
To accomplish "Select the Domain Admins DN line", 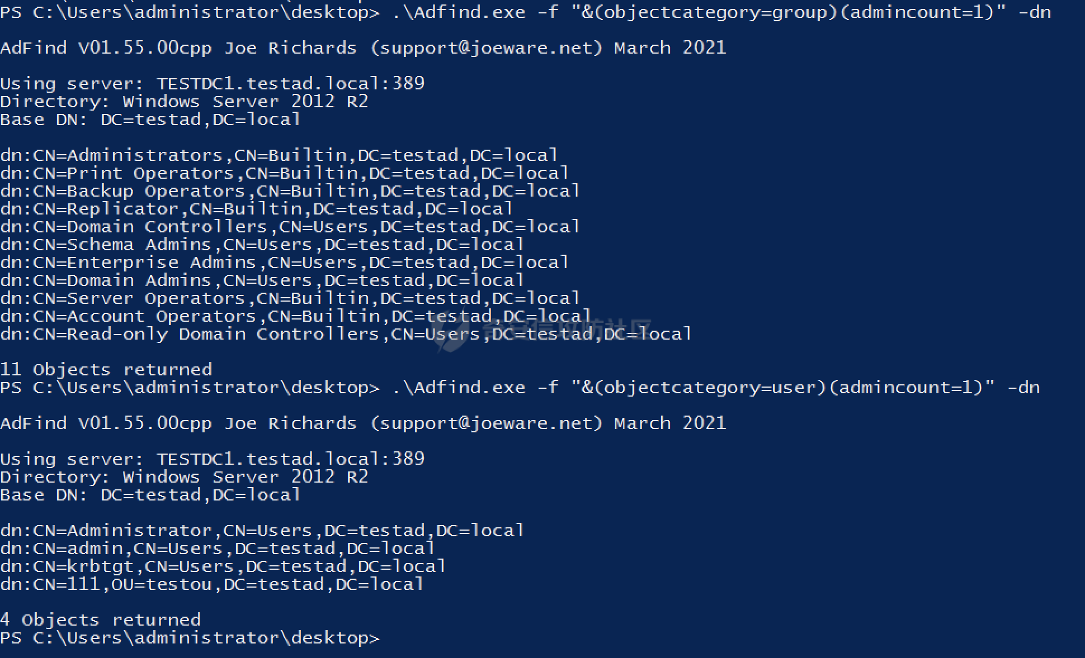I will (x=262, y=280).
